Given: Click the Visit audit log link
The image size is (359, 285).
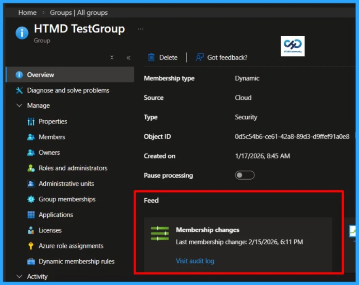Looking at the screenshot, I should tap(195, 261).
